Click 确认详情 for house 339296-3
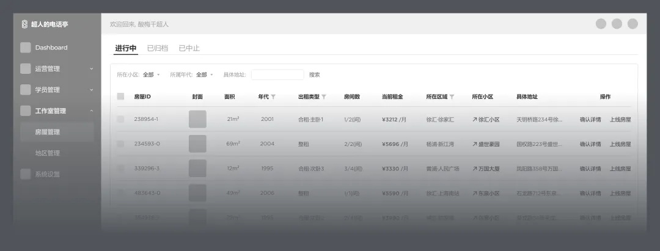The image size is (660, 251). [590, 169]
